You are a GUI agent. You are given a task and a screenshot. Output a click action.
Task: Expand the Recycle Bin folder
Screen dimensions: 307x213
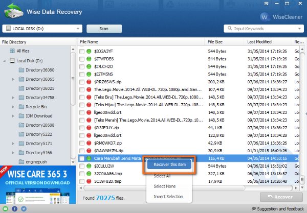coord(13,107)
